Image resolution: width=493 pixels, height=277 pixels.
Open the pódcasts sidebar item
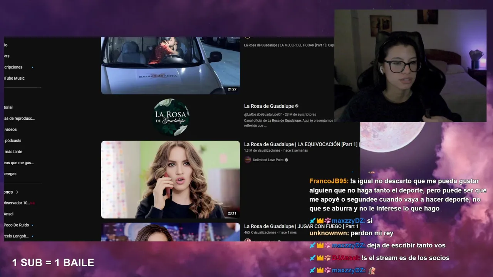[13, 141]
